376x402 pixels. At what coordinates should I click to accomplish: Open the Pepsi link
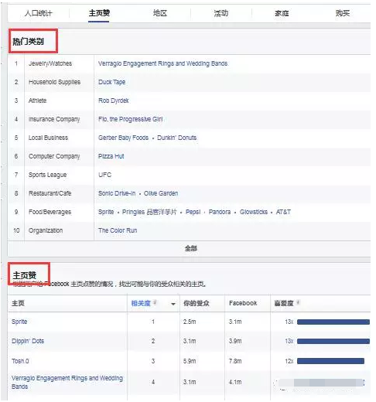(x=193, y=212)
